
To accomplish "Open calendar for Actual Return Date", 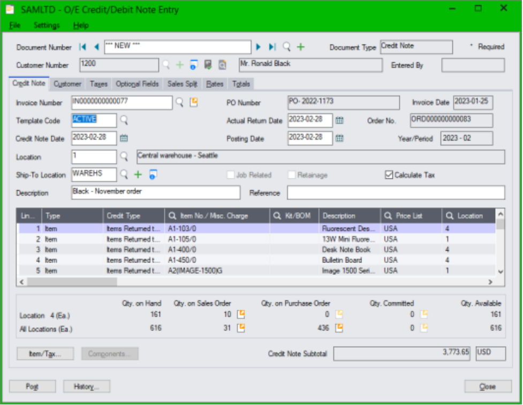I will coord(339,120).
